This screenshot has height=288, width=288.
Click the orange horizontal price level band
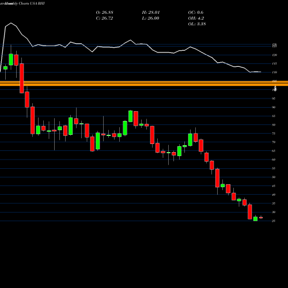coord(144,84)
